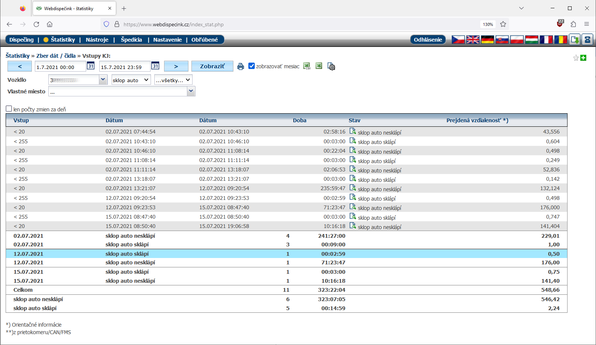
Task: Open the report settings gear icon
Action: coord(331,66)
